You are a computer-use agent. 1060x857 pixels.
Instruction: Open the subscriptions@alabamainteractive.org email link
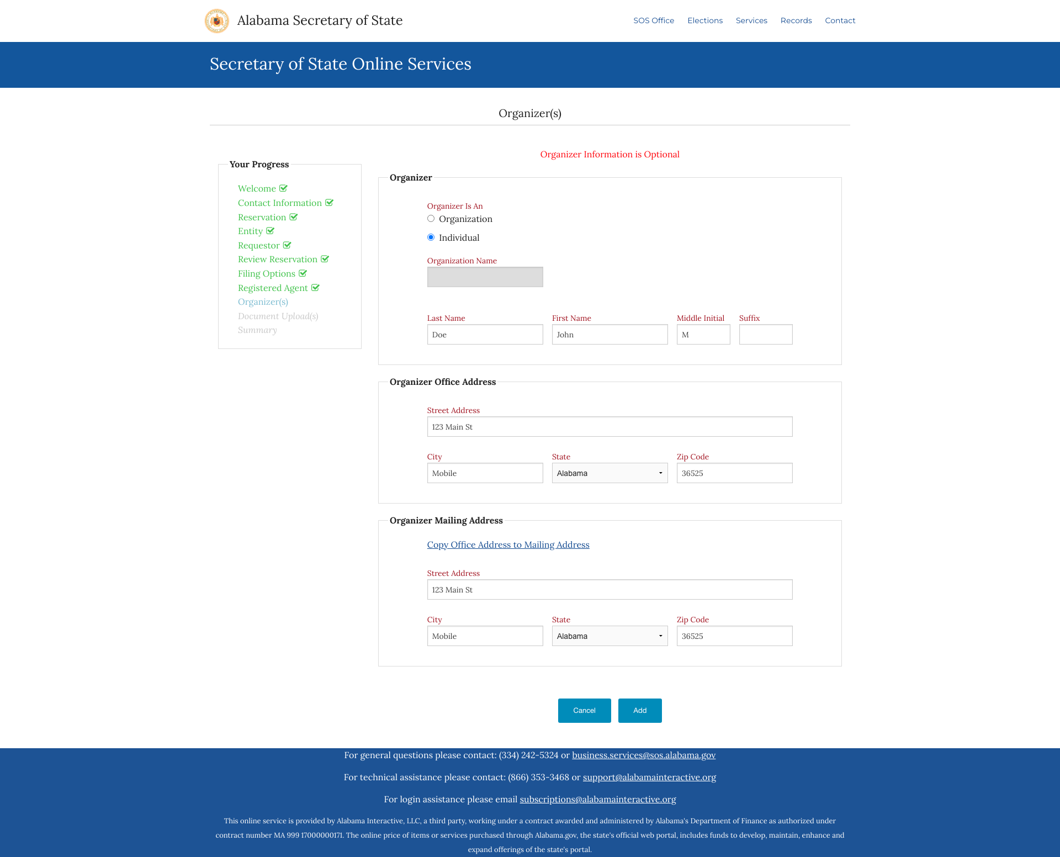coord(598,799)
